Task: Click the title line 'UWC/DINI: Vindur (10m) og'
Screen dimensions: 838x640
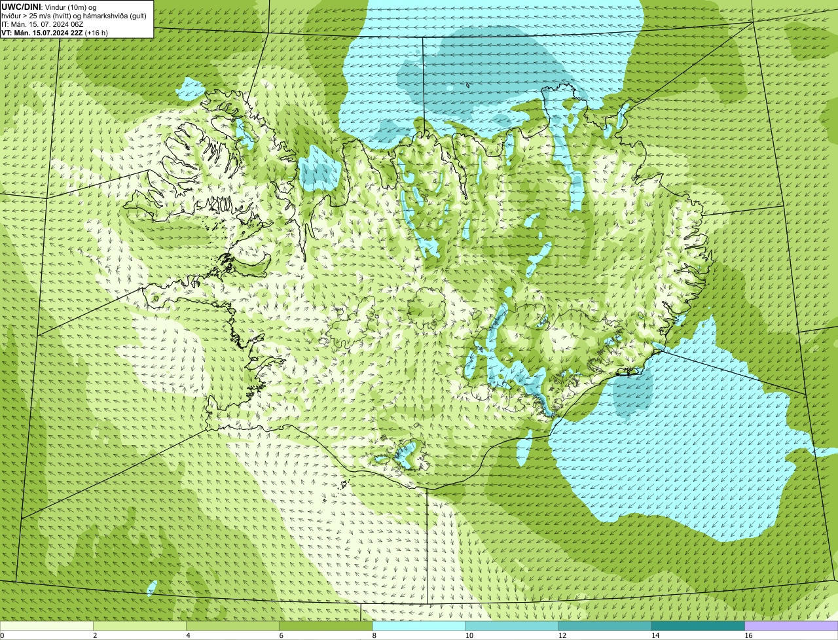Action: pyautogui.click(x=49, y=7)
